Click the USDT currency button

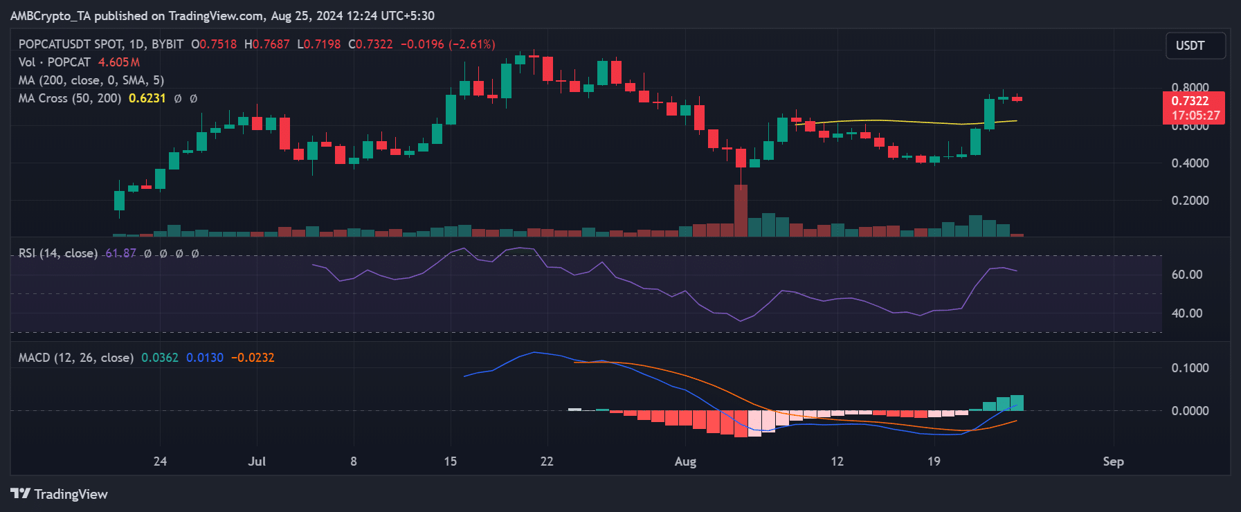coord(1195,46)
